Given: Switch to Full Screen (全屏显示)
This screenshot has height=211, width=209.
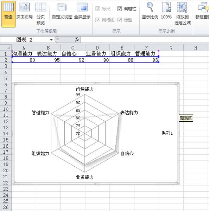Looking at the screenshot, I should (x=82, y=12).
